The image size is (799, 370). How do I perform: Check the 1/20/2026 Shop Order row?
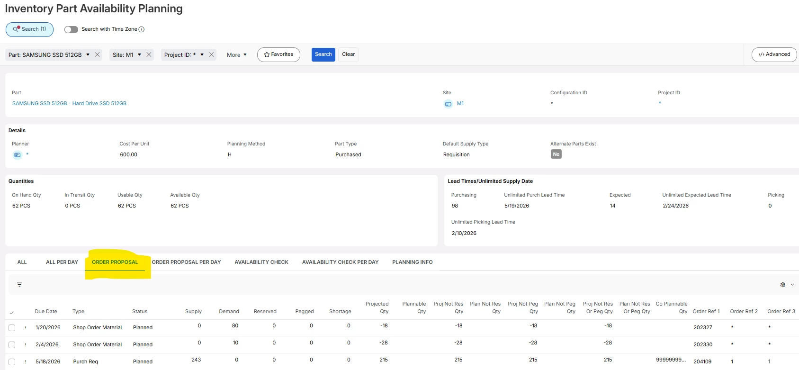12,328
